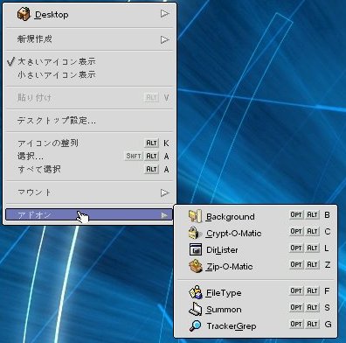Expand the マウント submenu arrow

pos(164,192)
